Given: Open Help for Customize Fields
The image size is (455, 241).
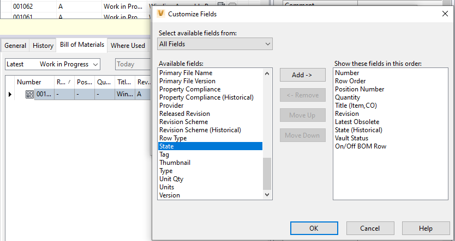Looking at the screenshot, I should [x=426, y=228].
